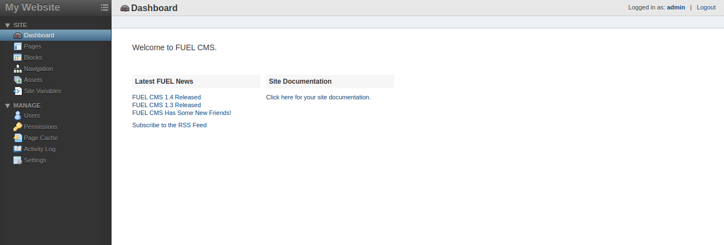Click the Page Cache icon

18,138
